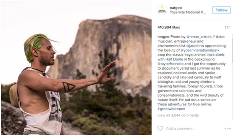
Task: Open Yosemite National Park location link
Action: 188,12
